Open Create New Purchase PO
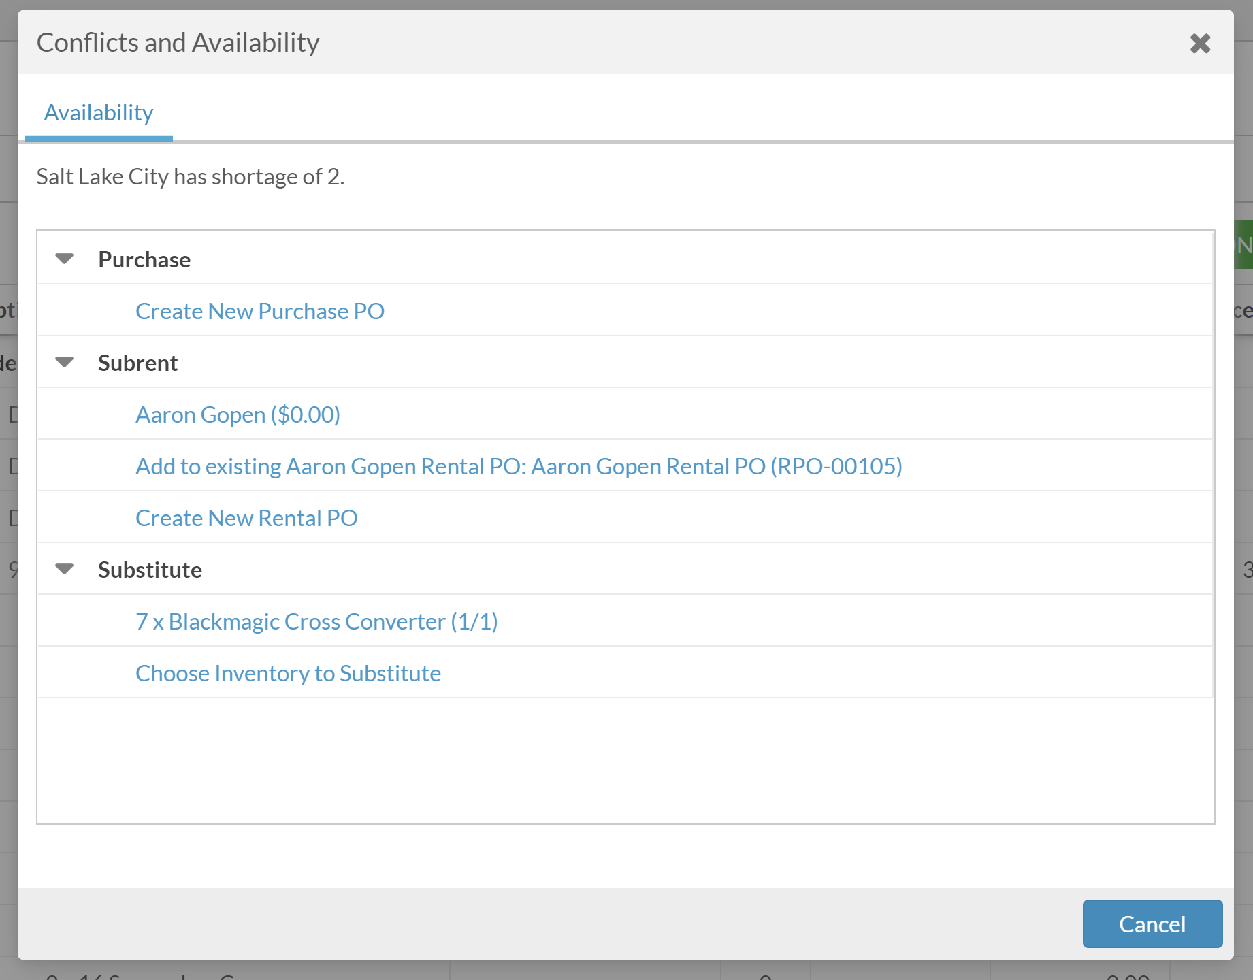This screenshot has width=1253, height=980. click(260, 311)
